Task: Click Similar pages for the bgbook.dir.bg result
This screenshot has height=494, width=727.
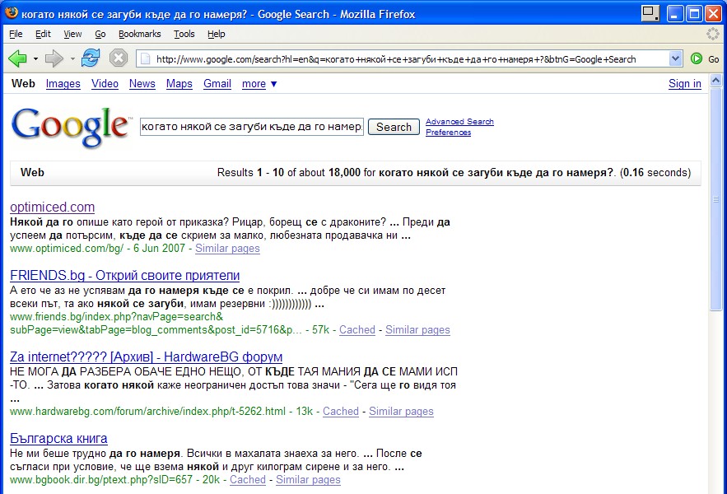Action: (308, 480)
